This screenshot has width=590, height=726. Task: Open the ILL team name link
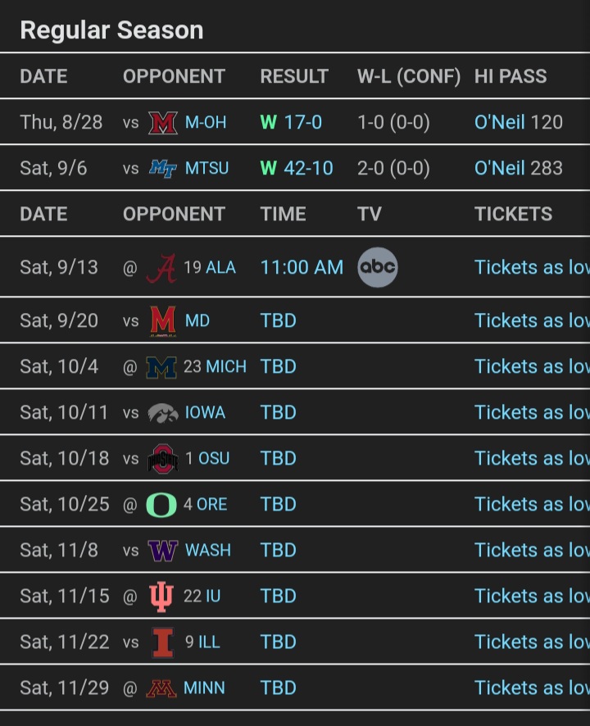[x=209, y=642]
